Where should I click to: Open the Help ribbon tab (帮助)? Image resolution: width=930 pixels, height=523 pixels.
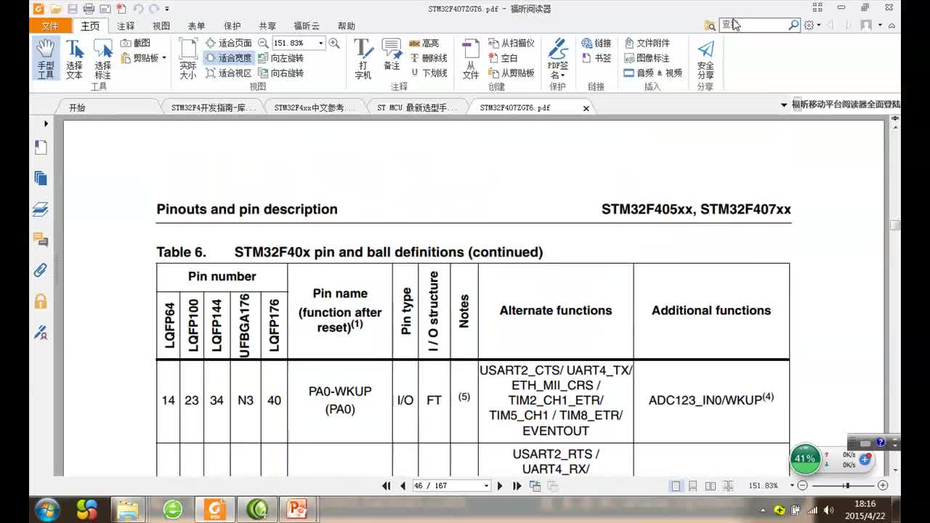(347, 26)
